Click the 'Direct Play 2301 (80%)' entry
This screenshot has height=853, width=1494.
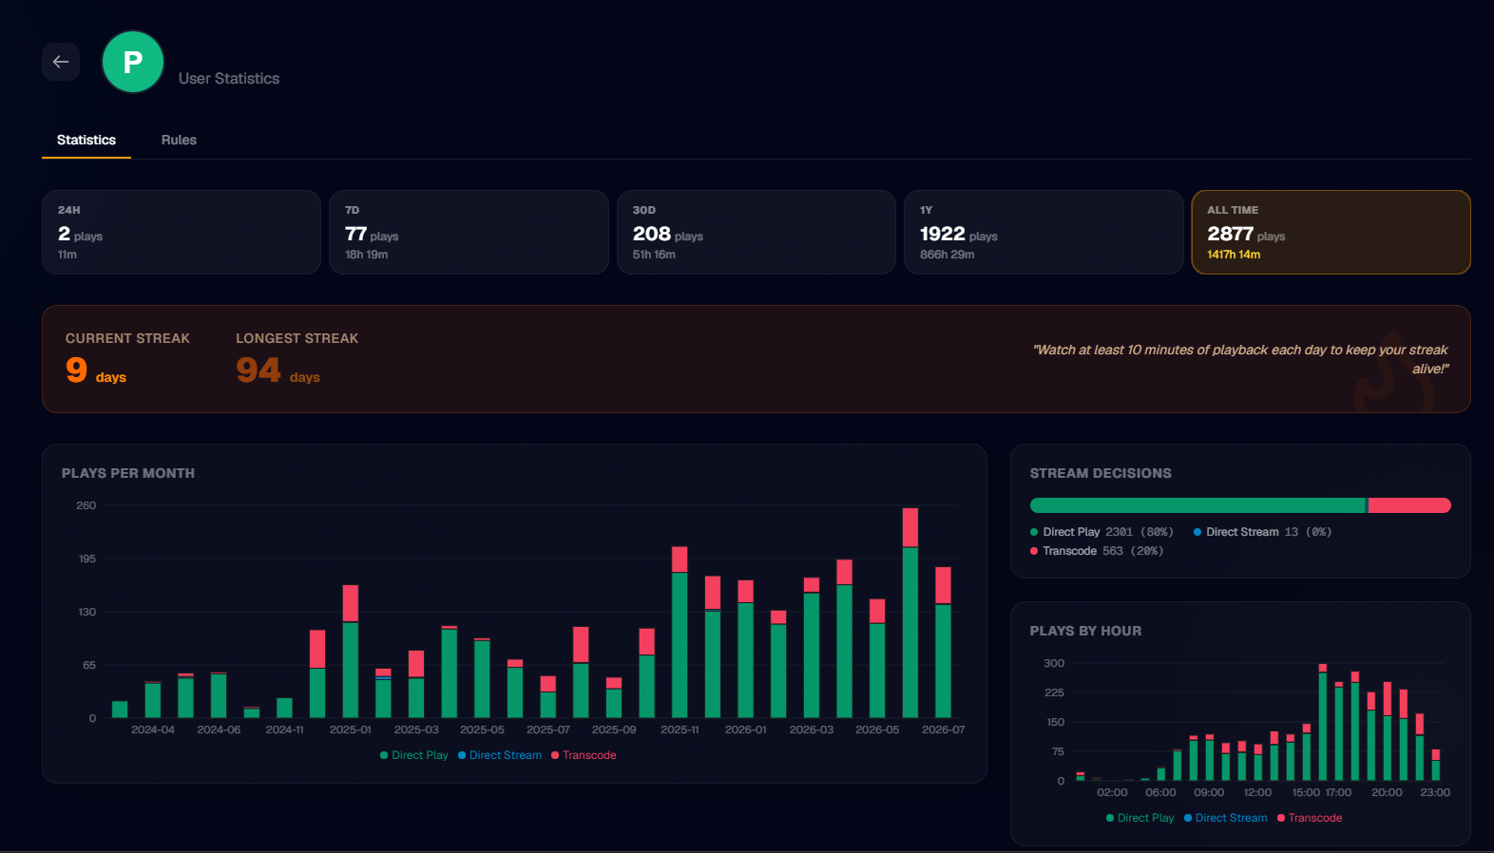click(1102, 532)
